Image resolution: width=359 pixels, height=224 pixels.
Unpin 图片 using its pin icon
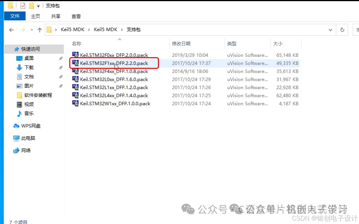tap(61, 86)
